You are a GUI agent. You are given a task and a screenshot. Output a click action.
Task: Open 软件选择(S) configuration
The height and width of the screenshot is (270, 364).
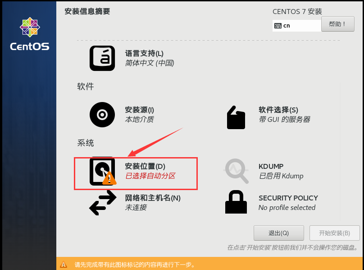click(278, 110)
